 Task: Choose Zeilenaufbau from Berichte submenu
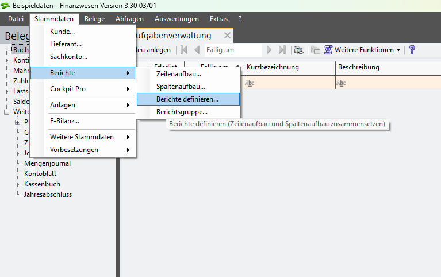179,74
